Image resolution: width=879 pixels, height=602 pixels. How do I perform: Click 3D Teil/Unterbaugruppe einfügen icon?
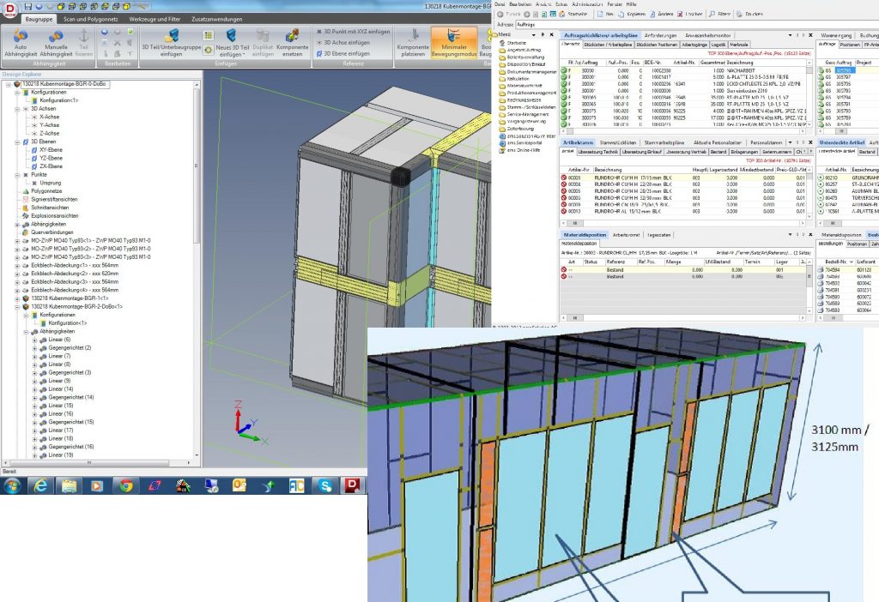[171, 35]
